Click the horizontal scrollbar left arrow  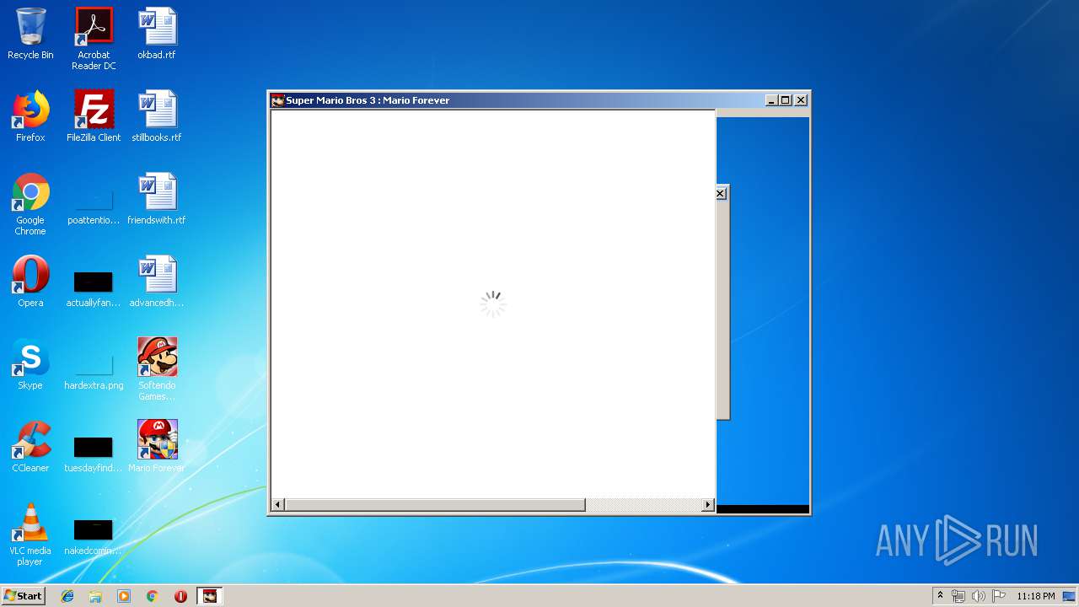[x=277, y=505]
